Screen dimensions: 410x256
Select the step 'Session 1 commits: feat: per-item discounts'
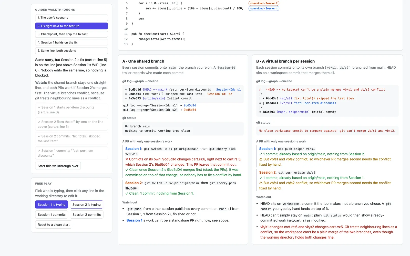click(x=71, y=153)
